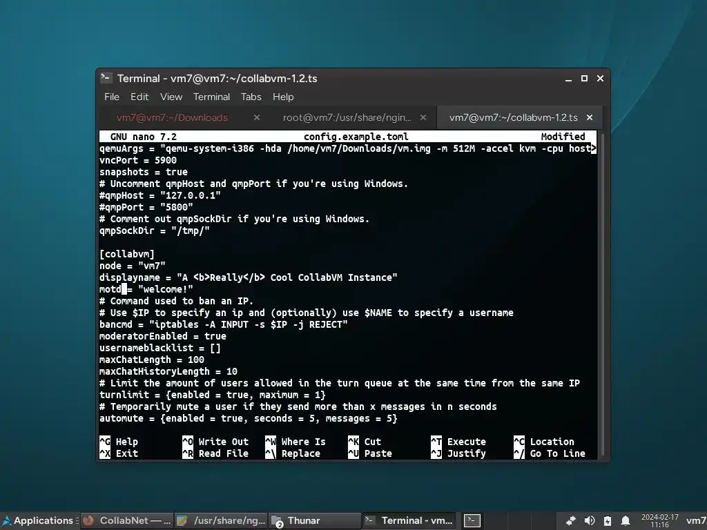Image resolution: width=707 pixels, height=530 pixels.
Task: Click the line vncPort = 5900
Action: click(138, 160)
